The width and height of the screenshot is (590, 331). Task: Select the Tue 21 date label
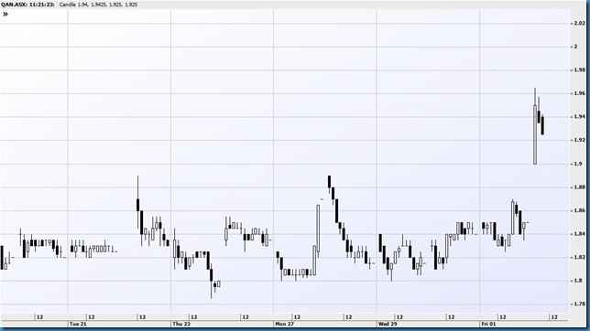pyautogui.click(x=78, y=324)
